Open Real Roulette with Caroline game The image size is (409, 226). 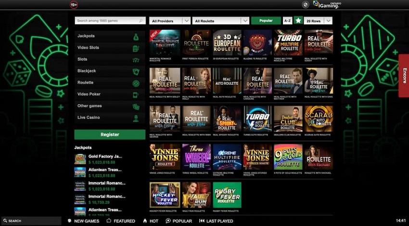click(x=257, y=81)
